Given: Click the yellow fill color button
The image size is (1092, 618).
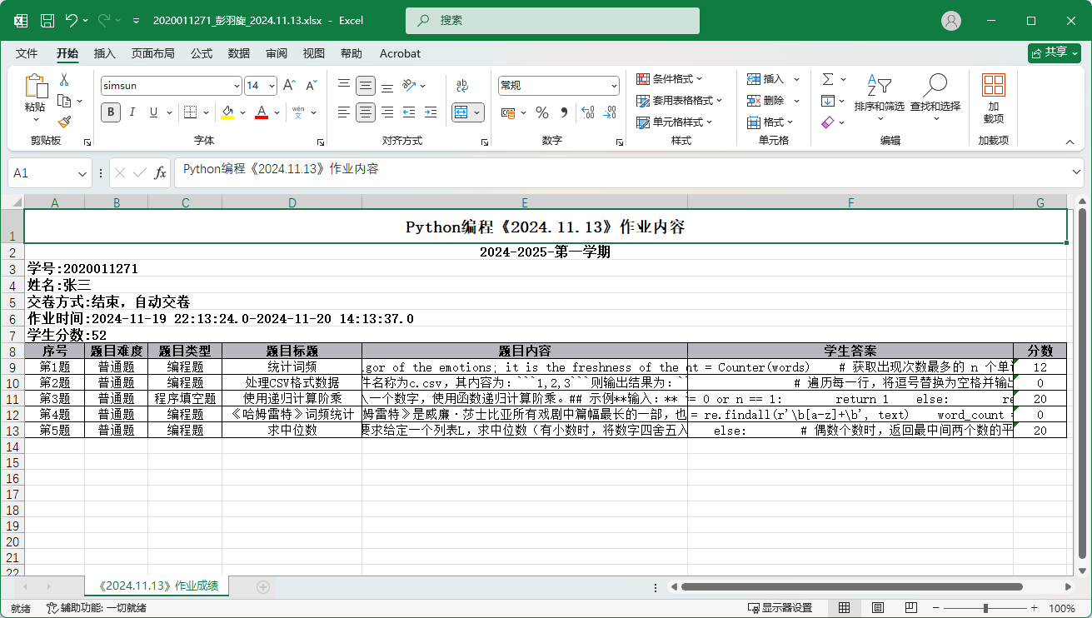Looking at the screenshot, I should pos(227,112).
